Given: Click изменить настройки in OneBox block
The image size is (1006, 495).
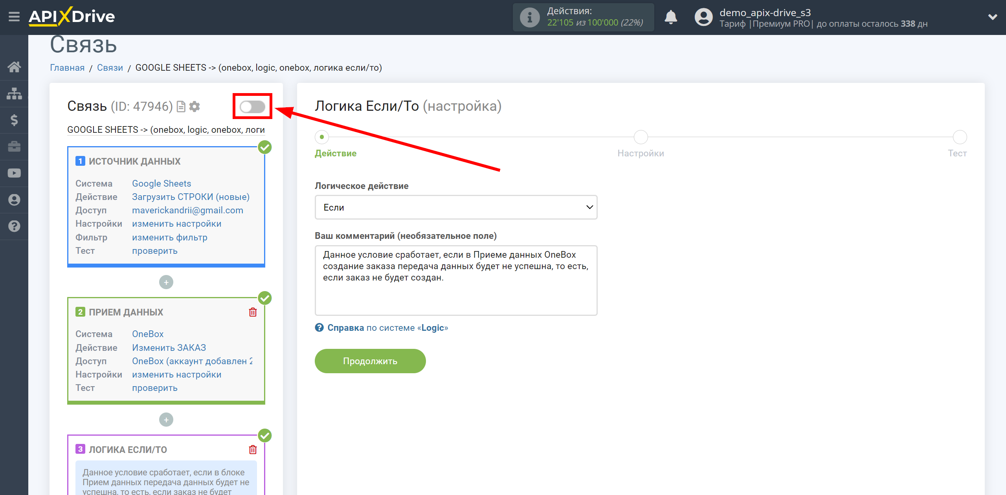Looking at the screenshot, I should [176, 374].
